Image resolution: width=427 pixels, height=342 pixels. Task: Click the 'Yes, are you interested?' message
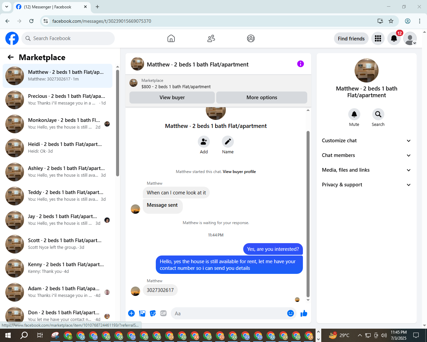point(273,249)
